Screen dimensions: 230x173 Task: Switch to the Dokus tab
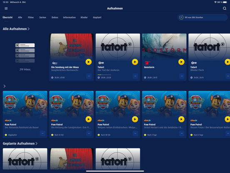pyautogui.click(x=55, y=18)
